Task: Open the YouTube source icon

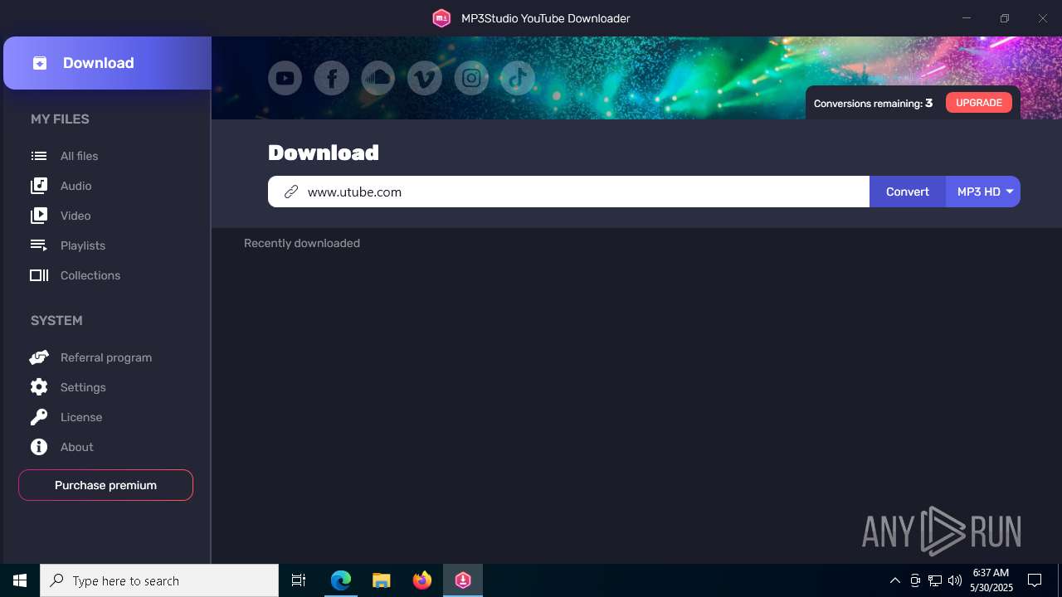Action: click(x=285, y=78)
